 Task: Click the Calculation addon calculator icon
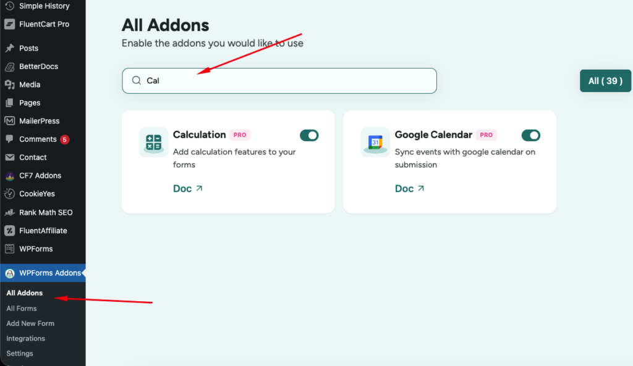tap(153, 143)
